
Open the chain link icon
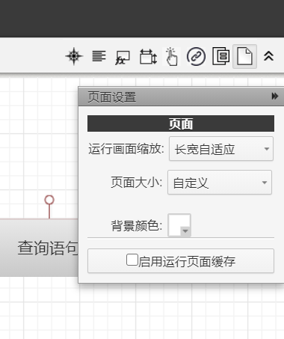point(196,57)
